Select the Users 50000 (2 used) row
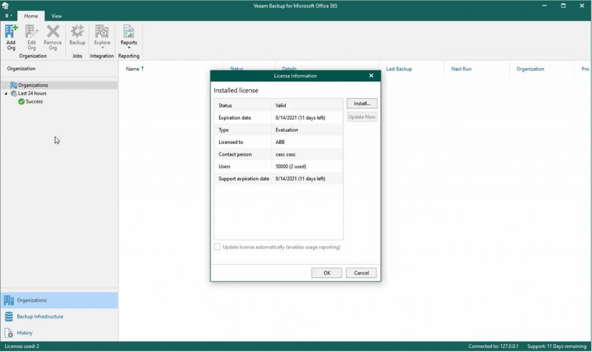The width and height of the screenshot is (592, 352). [279, 166]
